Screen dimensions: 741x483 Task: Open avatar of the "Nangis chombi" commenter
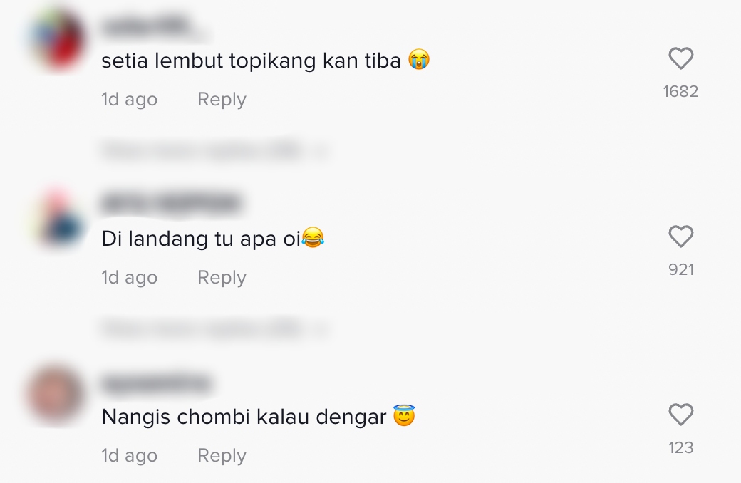tap(57, 395)
